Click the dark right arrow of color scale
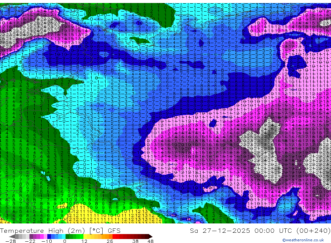Screen dimensions: 331x243 click(x=151, y=236)
